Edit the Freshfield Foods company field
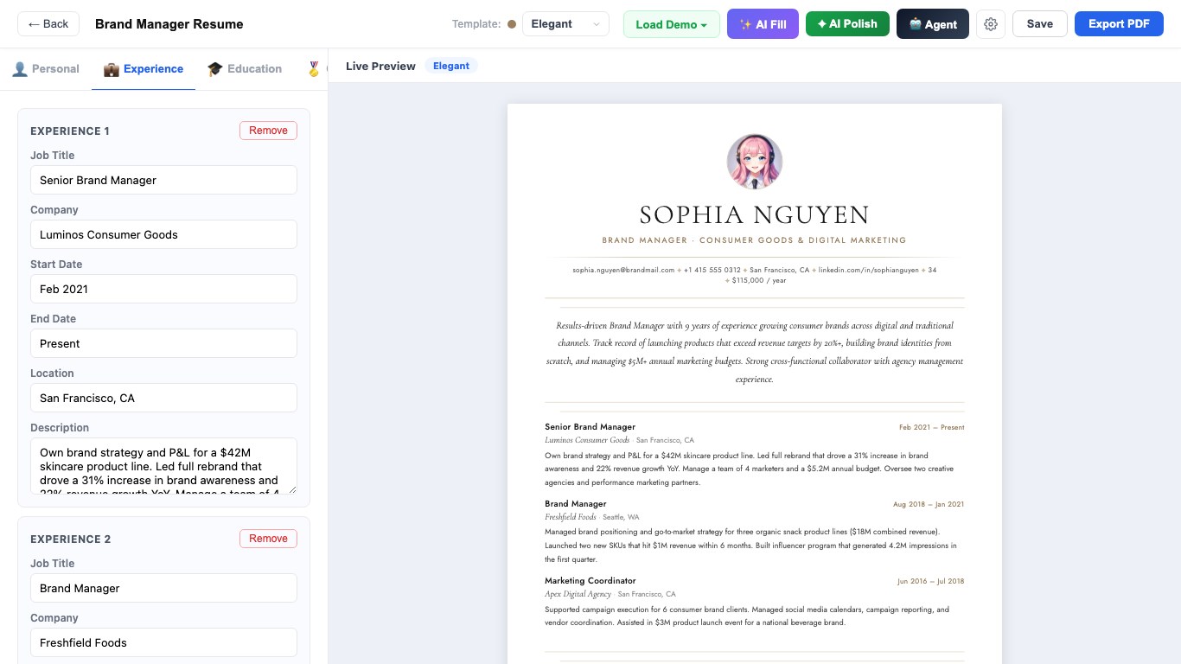The image size is (1181, 664). coord(163,642)
